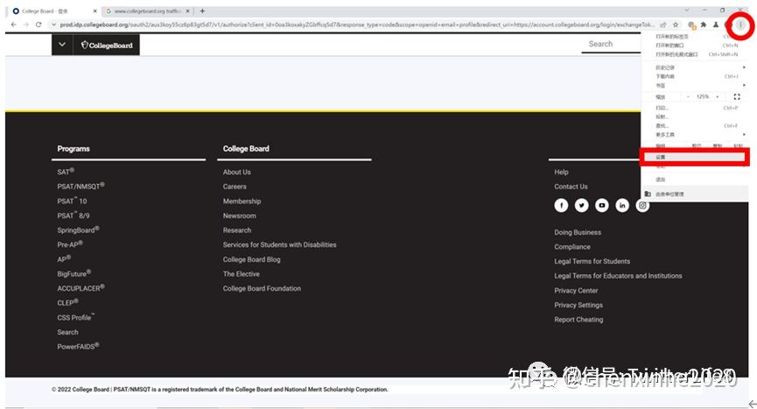Open the PSAT 10 link
Image resolution: width=757 pixels, height=409 pixels.
click(72, 201)
